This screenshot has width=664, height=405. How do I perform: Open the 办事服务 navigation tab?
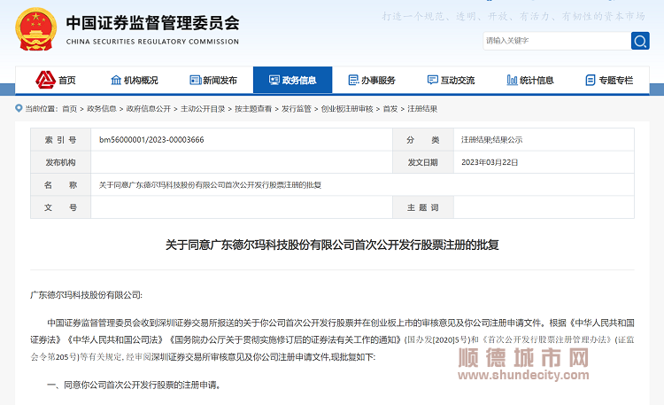pos(372,80)
